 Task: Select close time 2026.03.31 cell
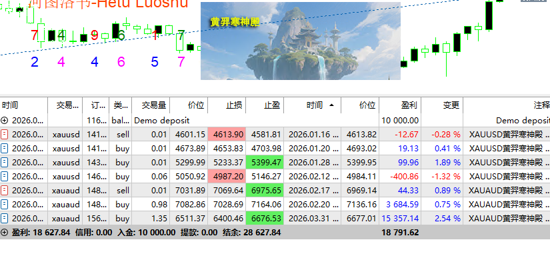[313, 219]
